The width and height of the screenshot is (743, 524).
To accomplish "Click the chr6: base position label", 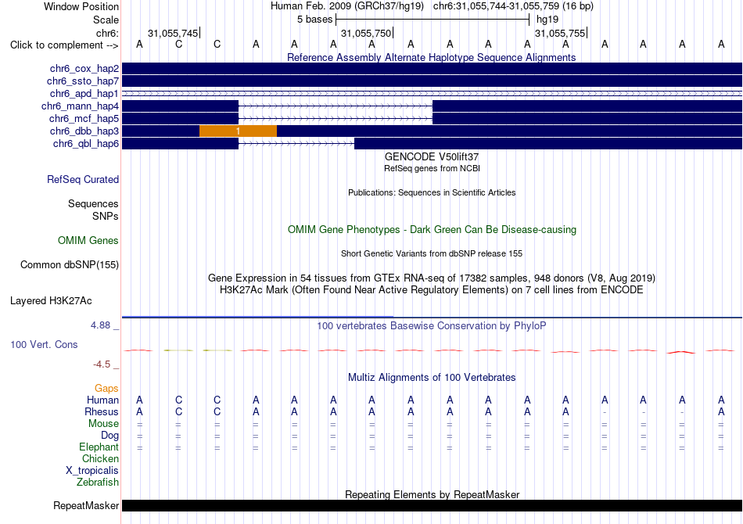I will [x=108, y=33].
